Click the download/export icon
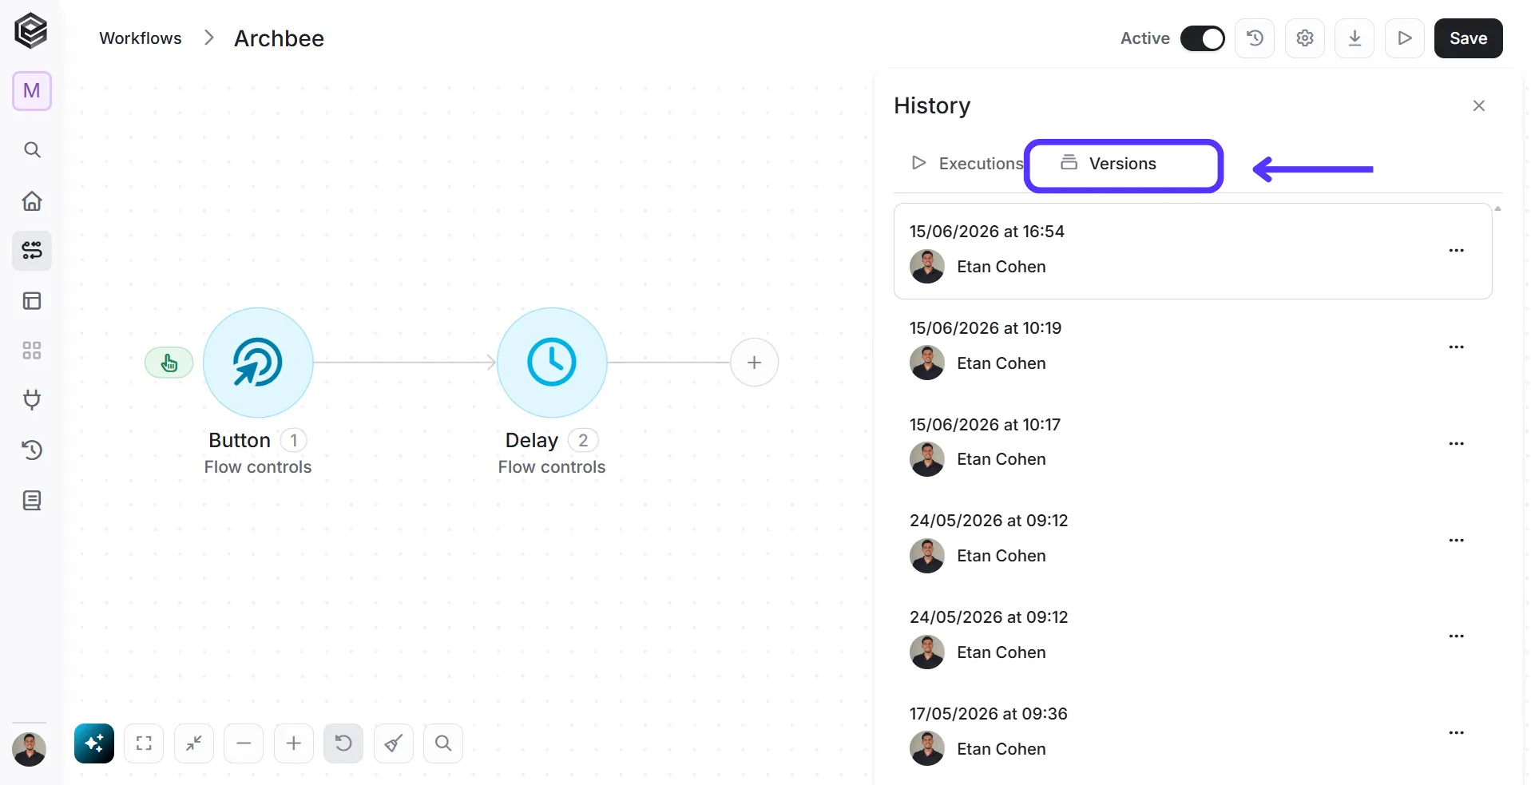This screenshot has width=1531, height=785. pyautogui.click(x=1354, y=38)
